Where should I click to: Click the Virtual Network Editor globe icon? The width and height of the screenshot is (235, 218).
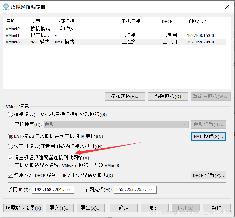(6, 7)
